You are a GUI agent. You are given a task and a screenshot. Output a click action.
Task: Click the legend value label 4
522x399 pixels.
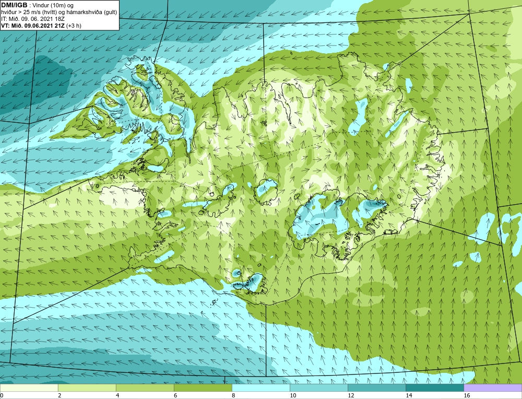pyautogui.click(x=117, y=395)
